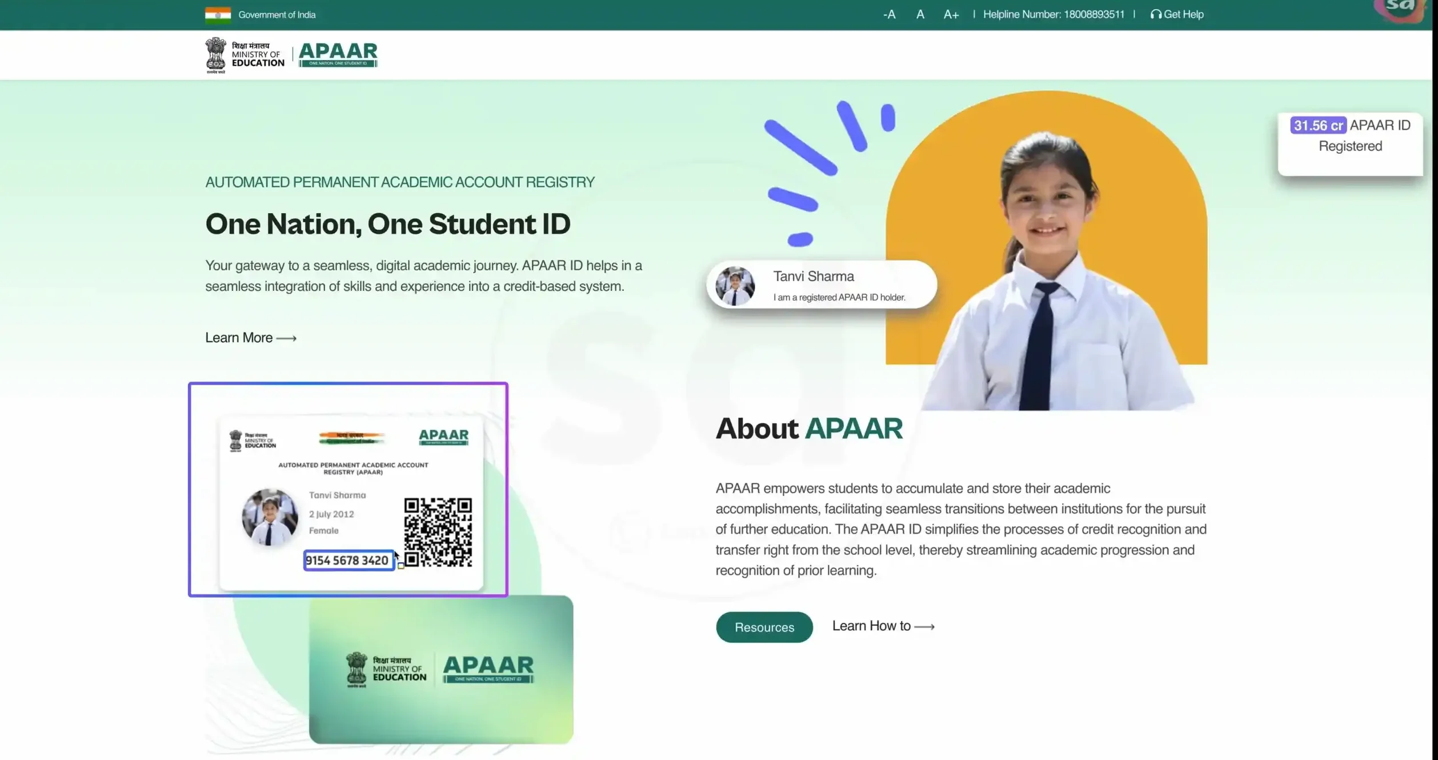
Task: Click the Get Help headphone icon
Action: [1156, 14]
